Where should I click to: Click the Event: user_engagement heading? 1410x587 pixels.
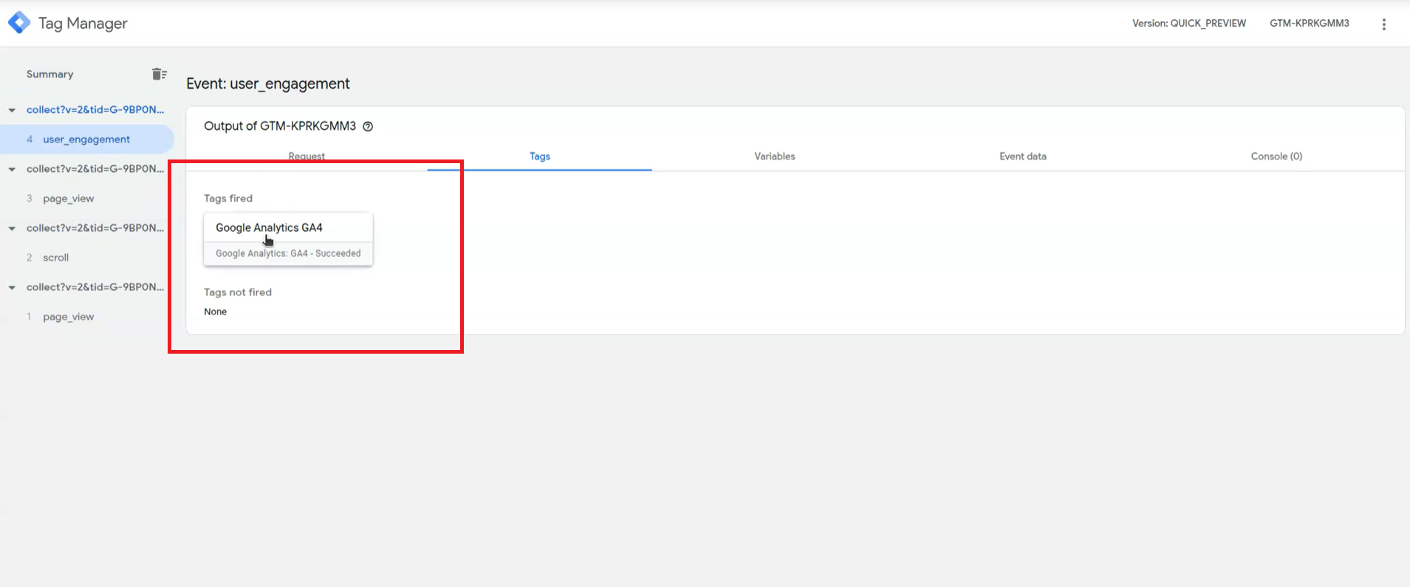[268, 83]
